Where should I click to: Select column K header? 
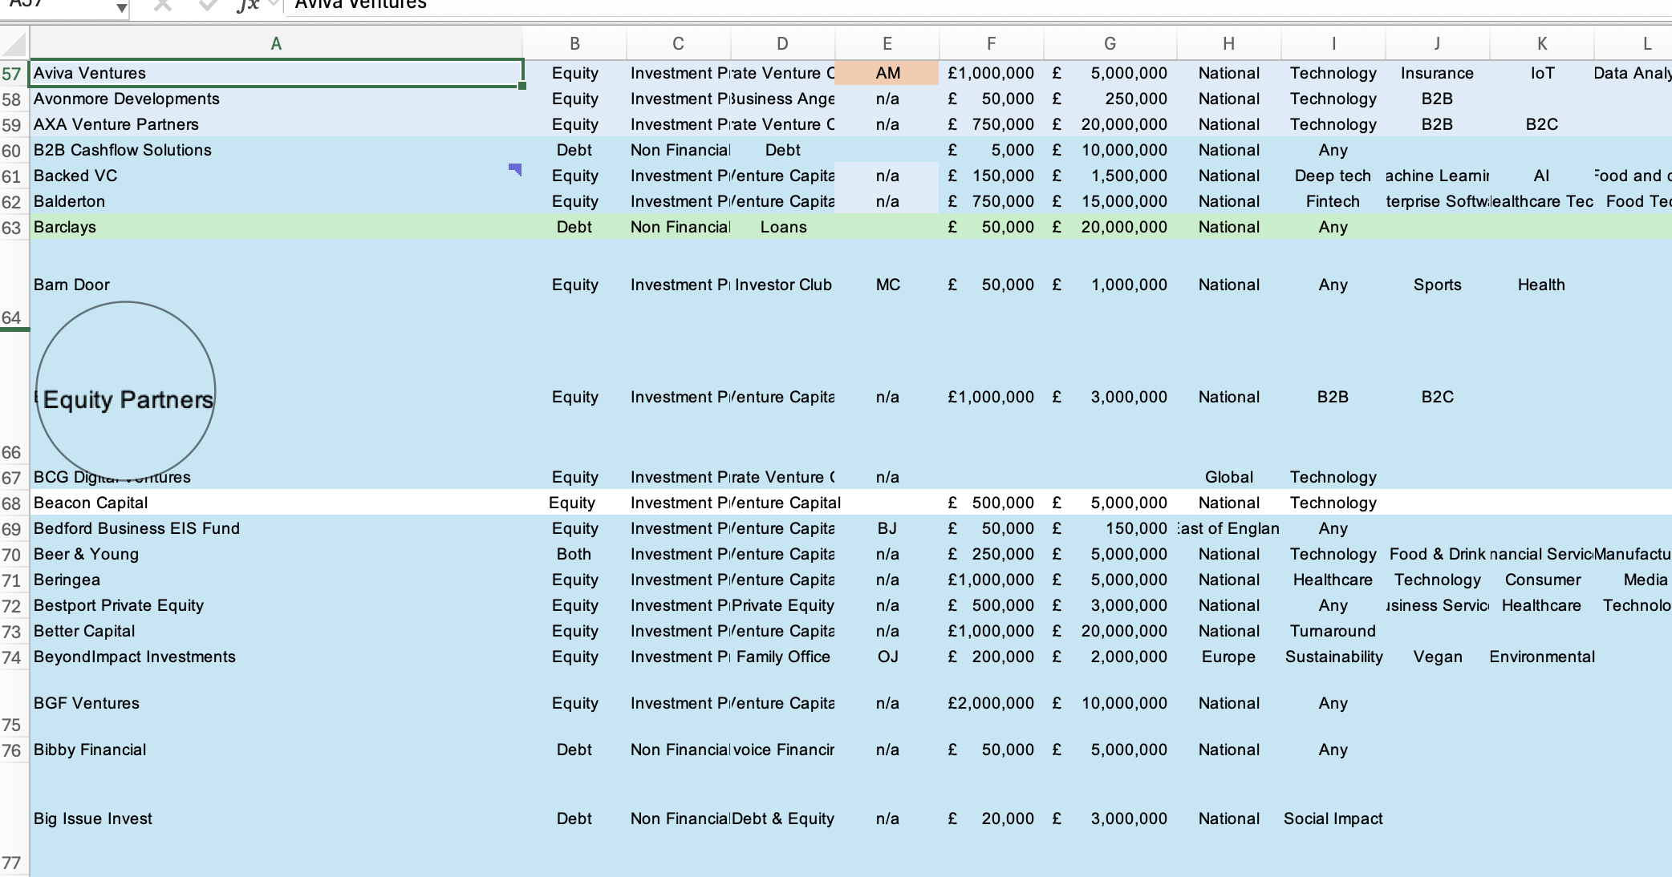click(x=1542, y=44)
